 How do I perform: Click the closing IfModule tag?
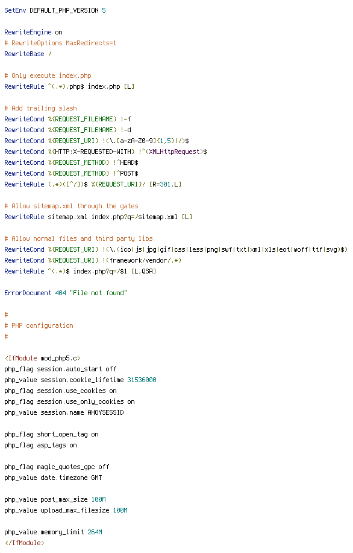point(24,543)
